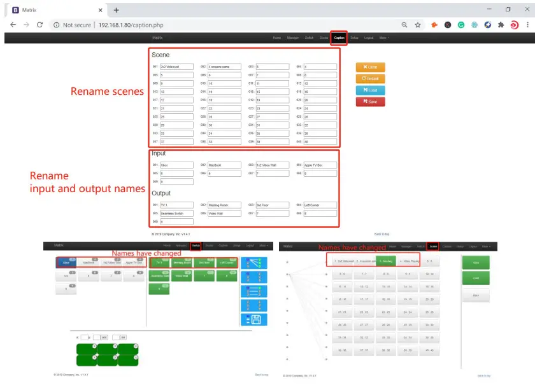The image size is (535, 388).
Task: Bookmark this page with the star icon
Action: (x=418, y=25)
